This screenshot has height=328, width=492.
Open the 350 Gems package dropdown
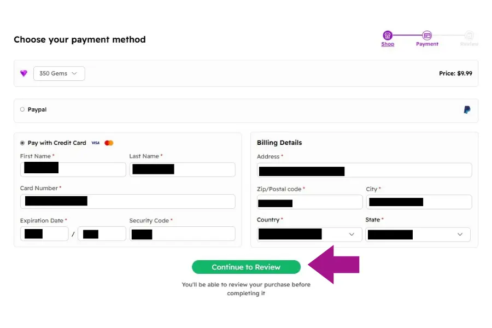[x=58, y=73]
